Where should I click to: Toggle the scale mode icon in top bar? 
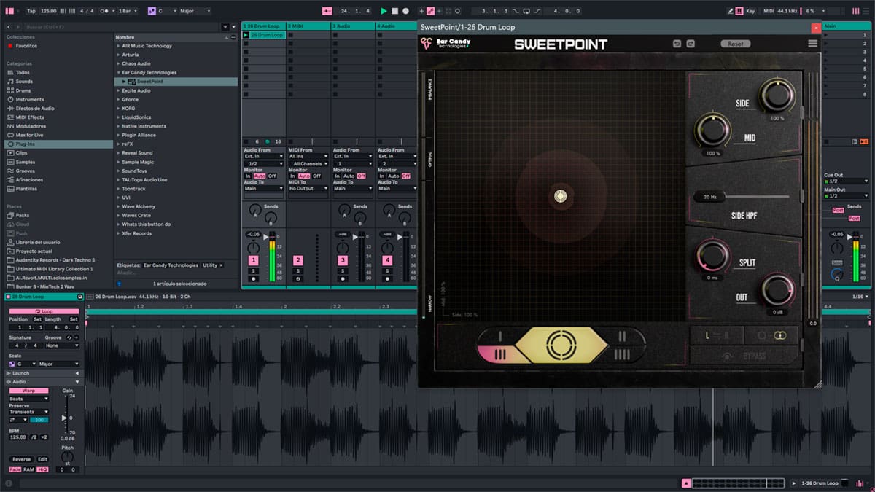click(152, 11)
